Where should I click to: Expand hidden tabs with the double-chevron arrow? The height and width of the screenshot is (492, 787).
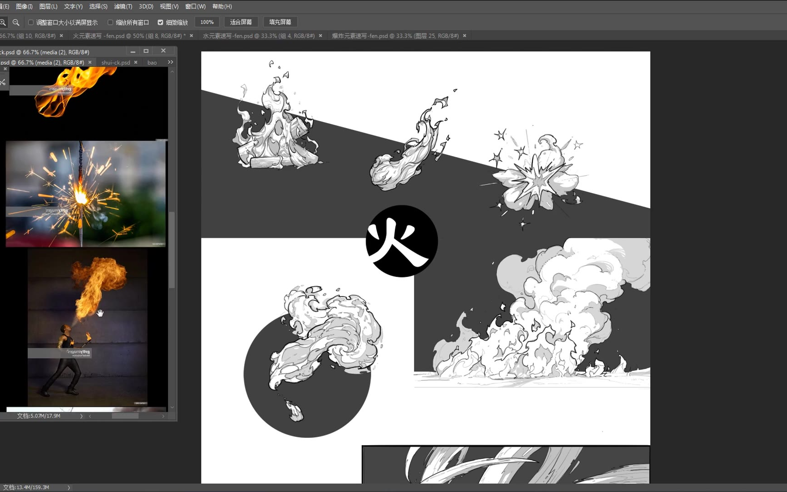[170, 62]
